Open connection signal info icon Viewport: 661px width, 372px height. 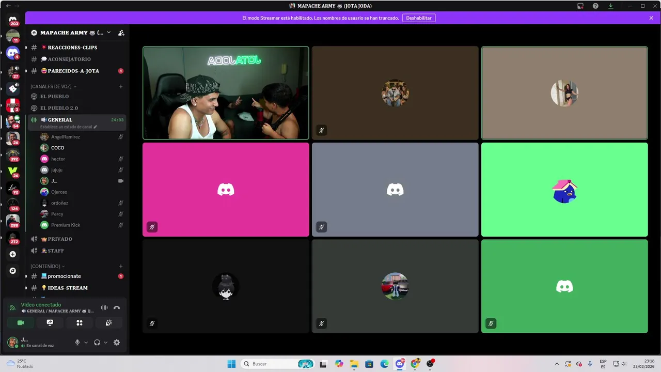click(x=12, y=308)
